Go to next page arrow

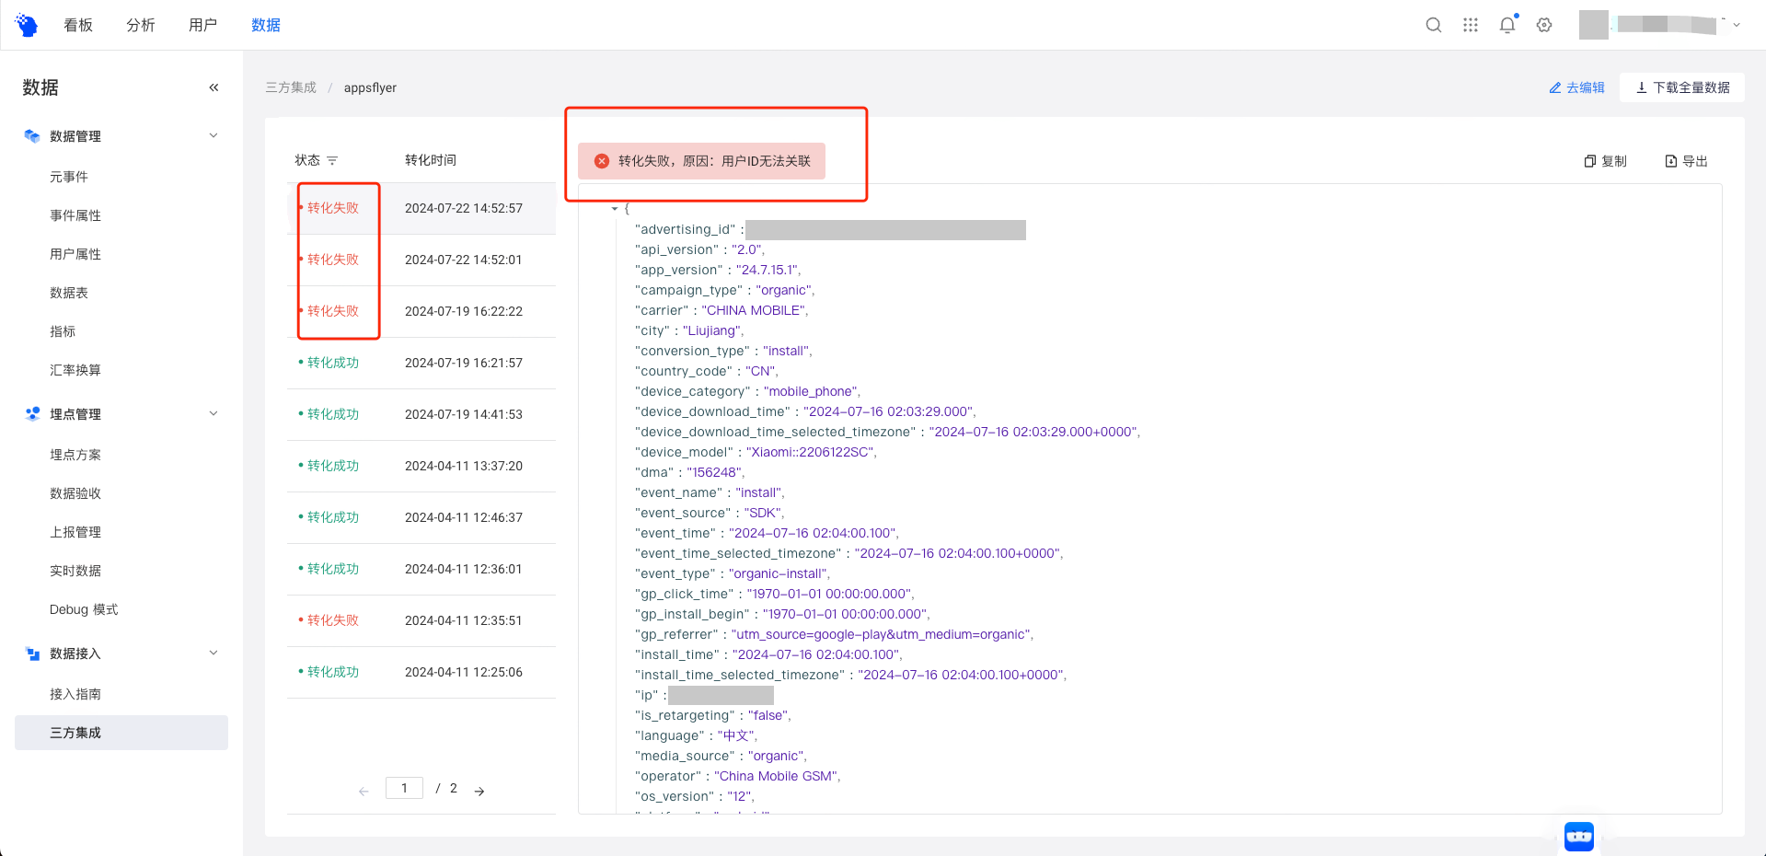click(479, 791)
